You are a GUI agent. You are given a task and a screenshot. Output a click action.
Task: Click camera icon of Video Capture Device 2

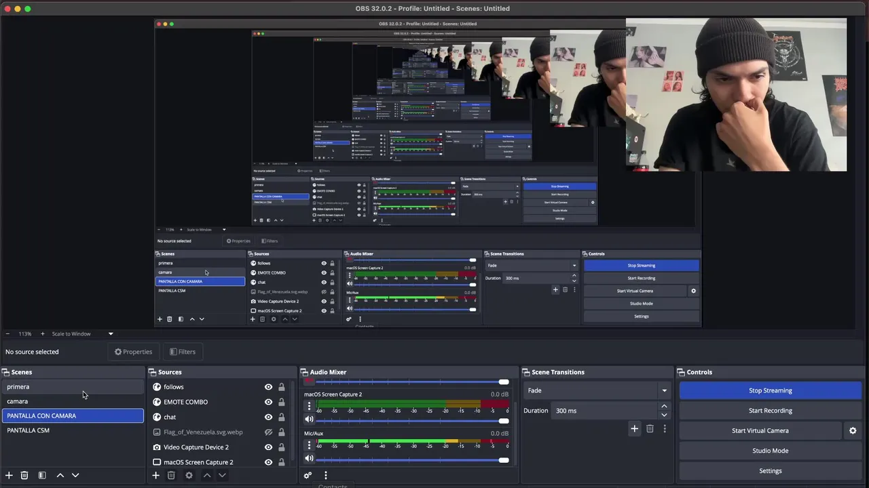click(157, 447)
